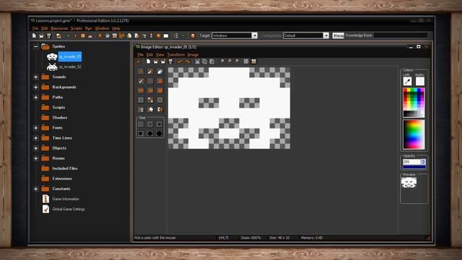The image size is (462, 260).
Task: Click the Opacity value field
Action: point(411,162)
